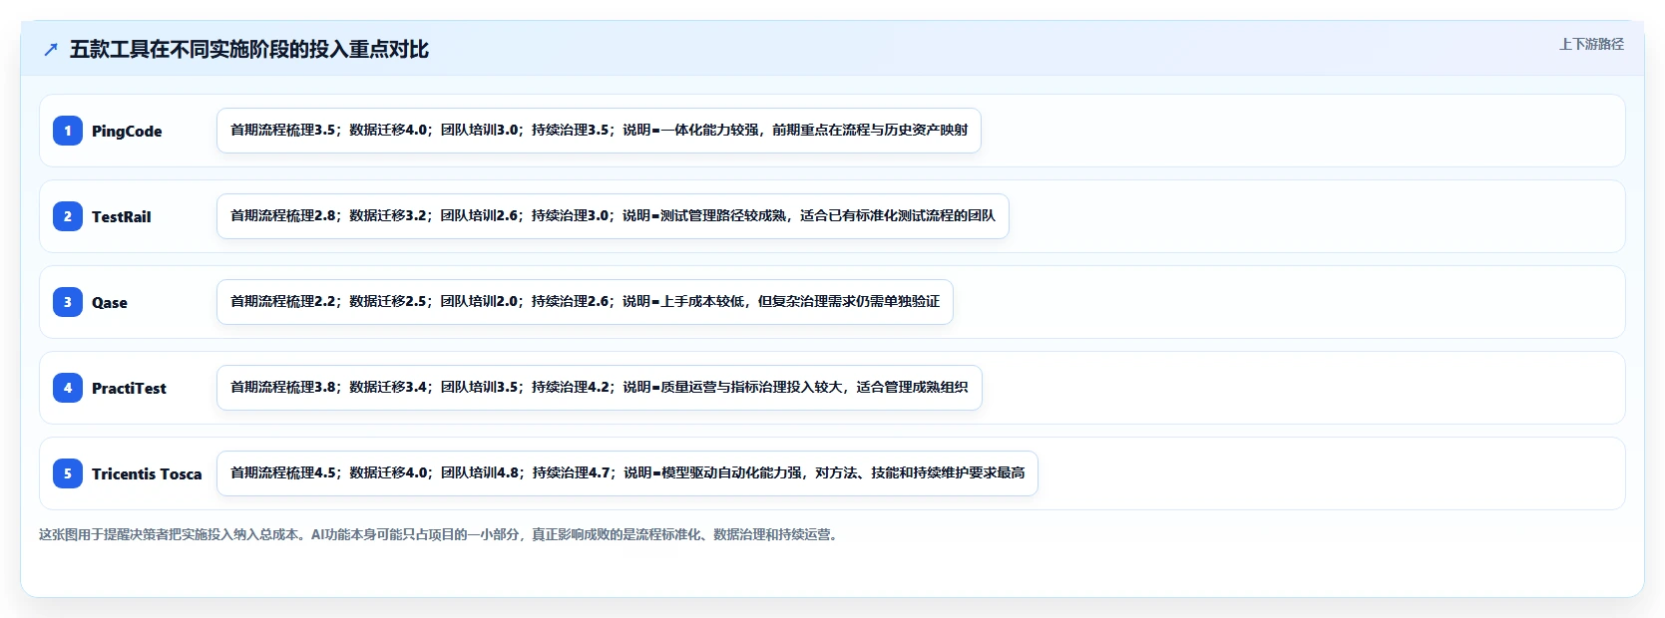
Task: Click the number 2 badge for TestRail
Action: [x=68, y=216]
